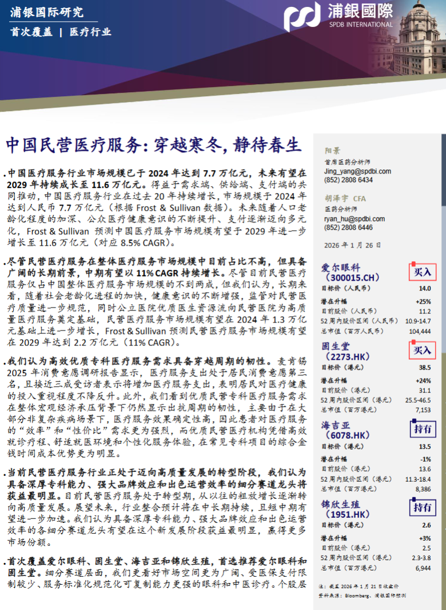This screenshot has height=610, width=446.
Task: Click market cap value 6,944
Action: click(x=423, y=568)
